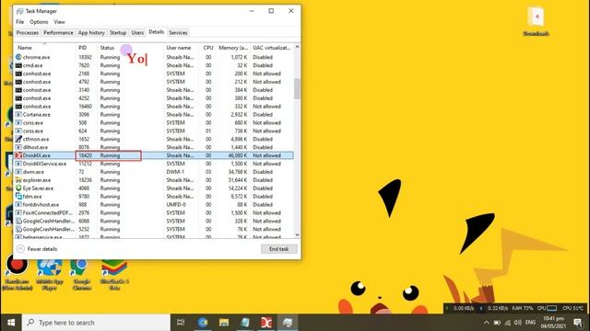Click the chrome.exe process icon
This screenshot has width=590, height=331.
coord(18,57)
